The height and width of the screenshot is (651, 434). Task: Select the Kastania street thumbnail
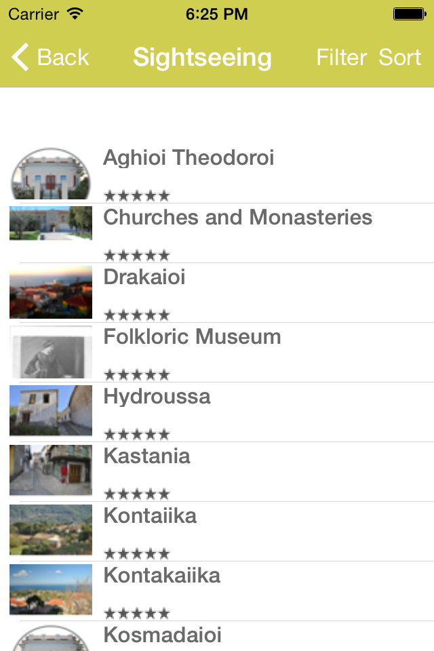[51, 470]
